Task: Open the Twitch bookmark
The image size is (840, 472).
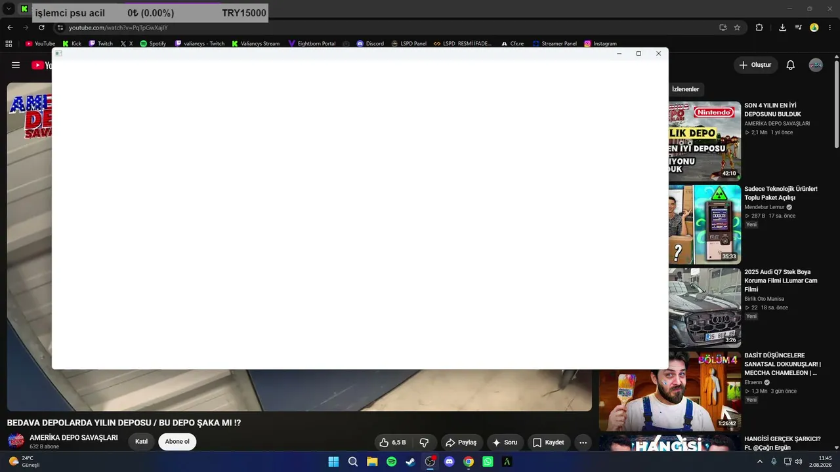Action: point(100,44)
